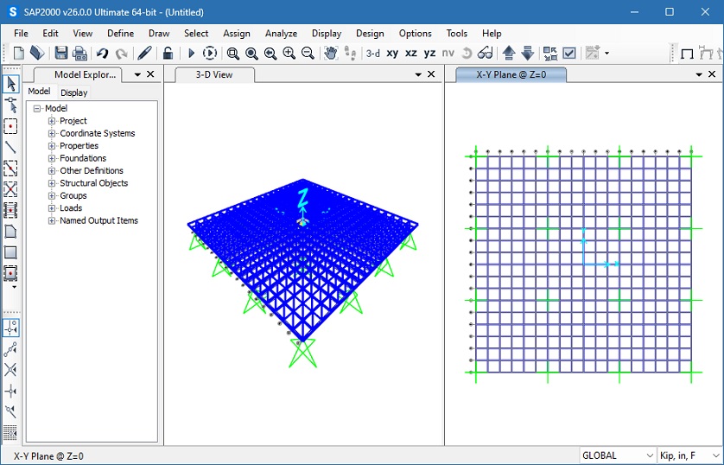Save the model with the floppy disk icon
The image size is (724, 465).
(x=61, y=53)
